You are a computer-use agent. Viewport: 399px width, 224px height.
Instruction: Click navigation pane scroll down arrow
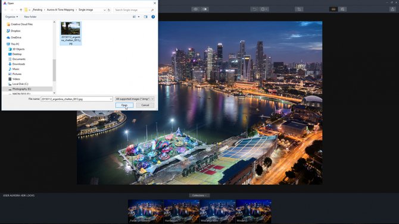[x=54, y=93]
